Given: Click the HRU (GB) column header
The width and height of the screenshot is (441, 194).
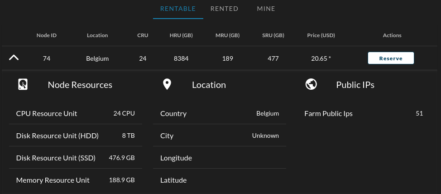Looking at the screenshot, I should (181, 35).
